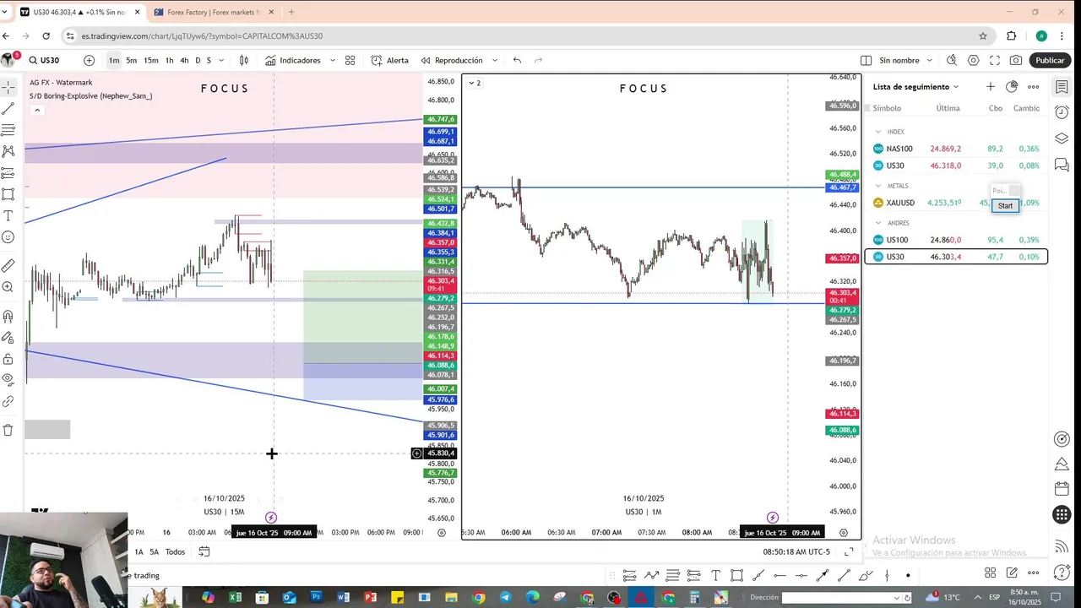This screenshot has width=1081, height=608.
Task: Expand the Lista de seguimiento dropdown
Action: (x=916, y=87)
